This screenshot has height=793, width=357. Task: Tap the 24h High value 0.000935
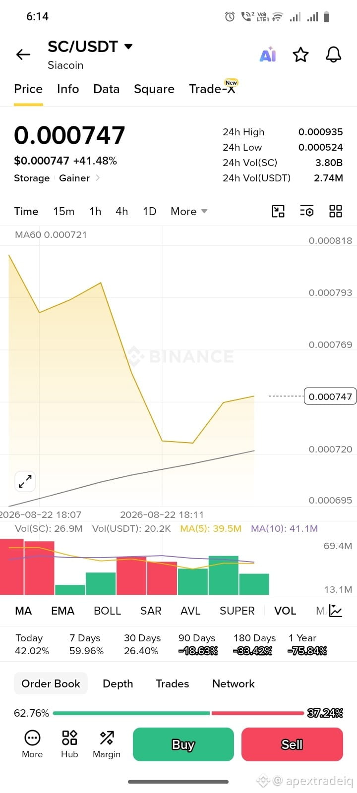click(x=320, y=132)
